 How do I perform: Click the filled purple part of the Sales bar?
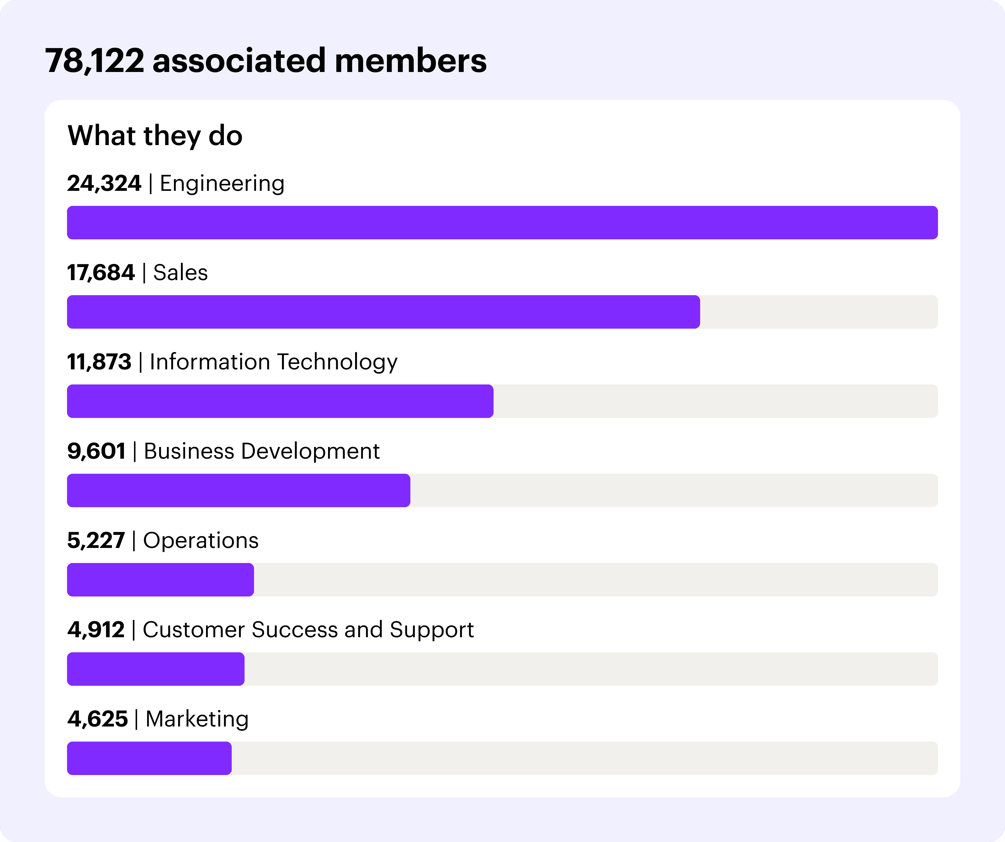point(383,312)
